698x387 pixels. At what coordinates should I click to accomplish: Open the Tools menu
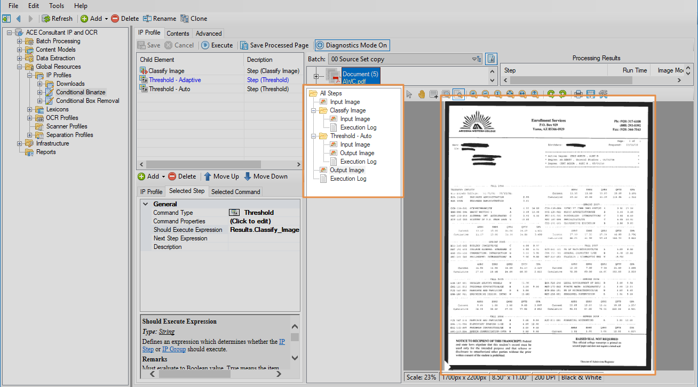tap(57, 6)
